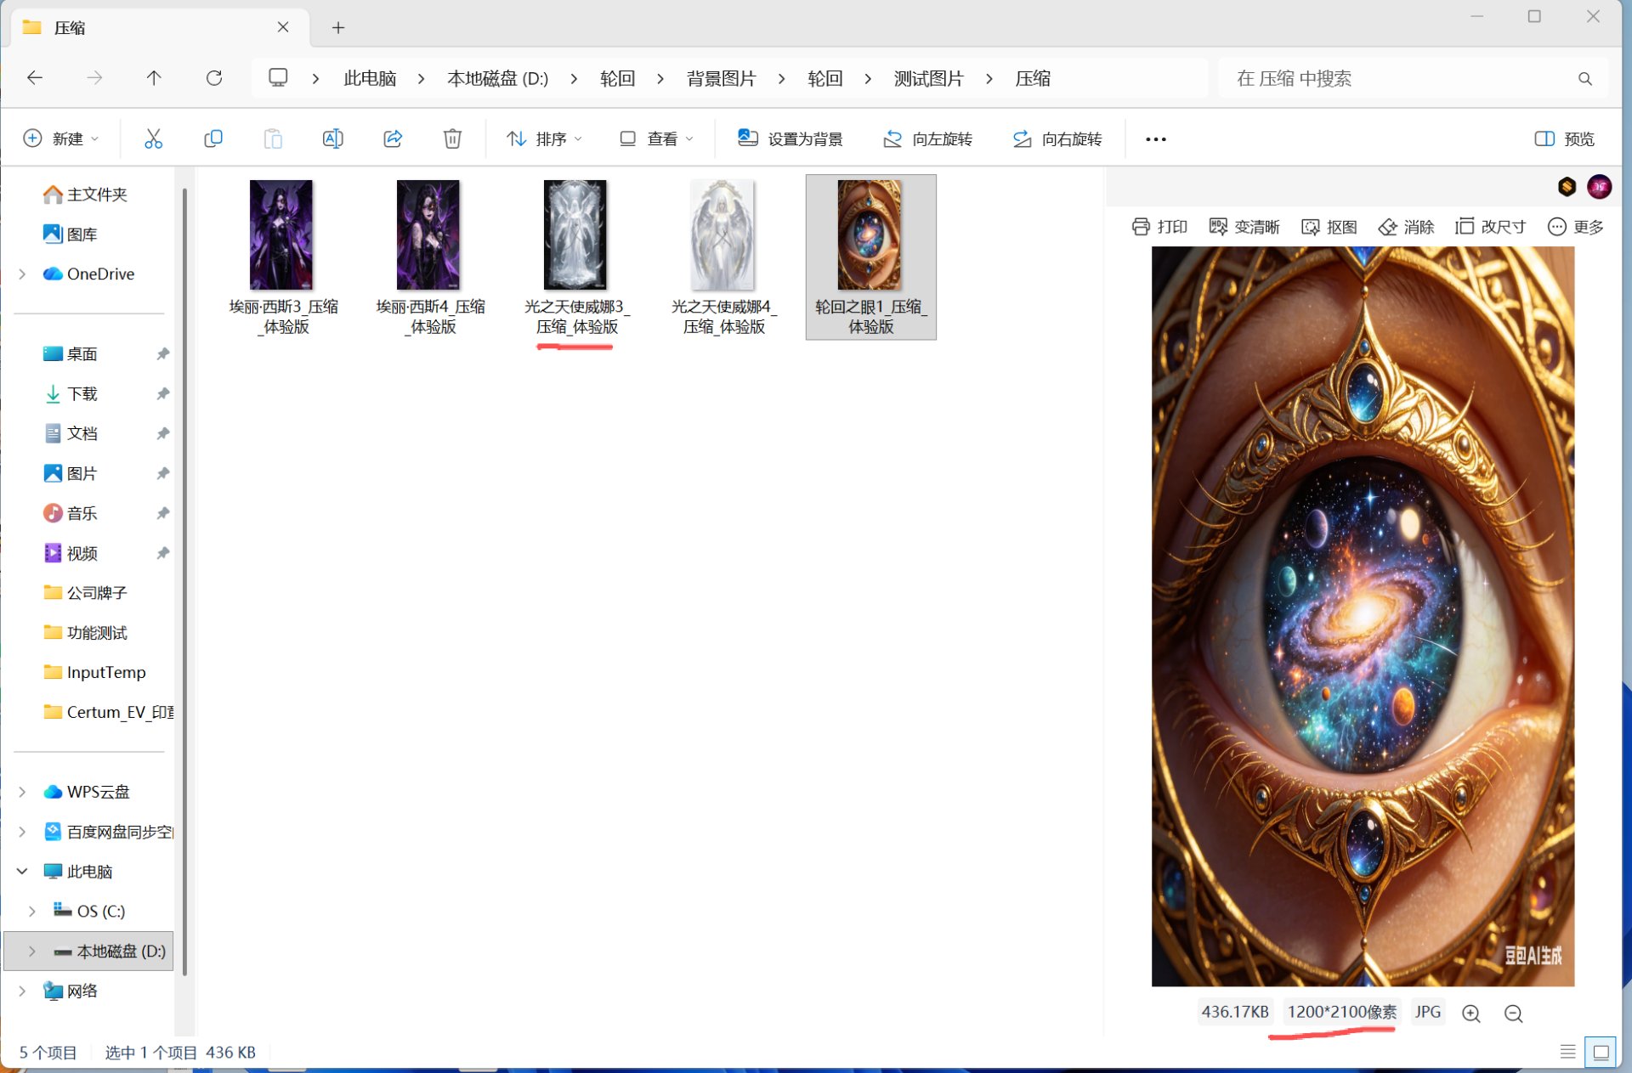Click the Copy icon in toolbar
Screen dimensions: 1632x1073
click(x=213, y=138)
